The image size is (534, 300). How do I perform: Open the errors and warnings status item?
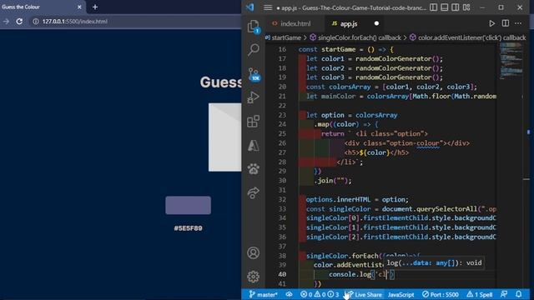tap(320, 294)
